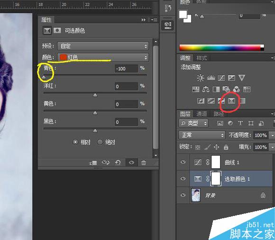This screenshot has height=240, width=275.
Task: Switch to the 路径 paths tab
Action: pyautogui.click(x=219, y=114)
